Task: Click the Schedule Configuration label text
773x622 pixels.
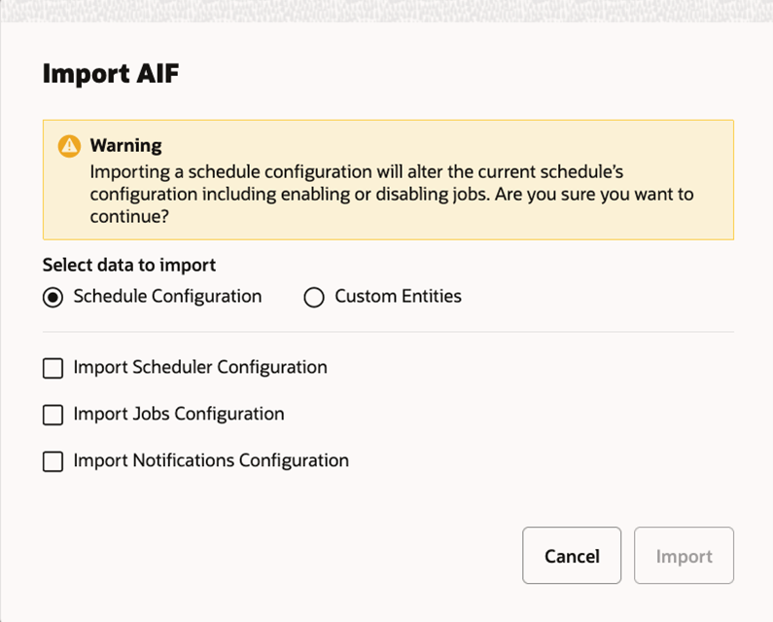Action: (x=167, y=296)
